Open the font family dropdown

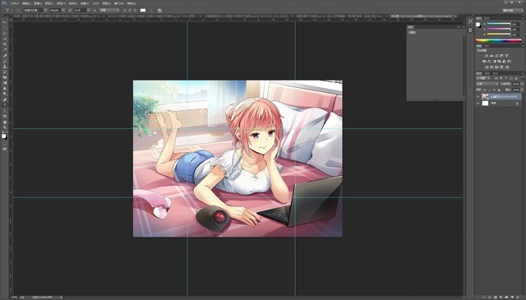coord(46,11)
